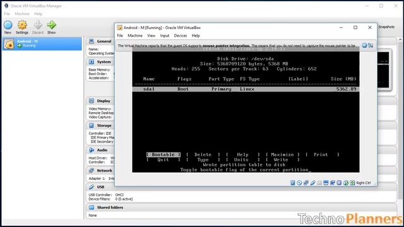Select the Units option in cfdisk
This screenshot has height=227, width=404.
click(x=242, y=160)
